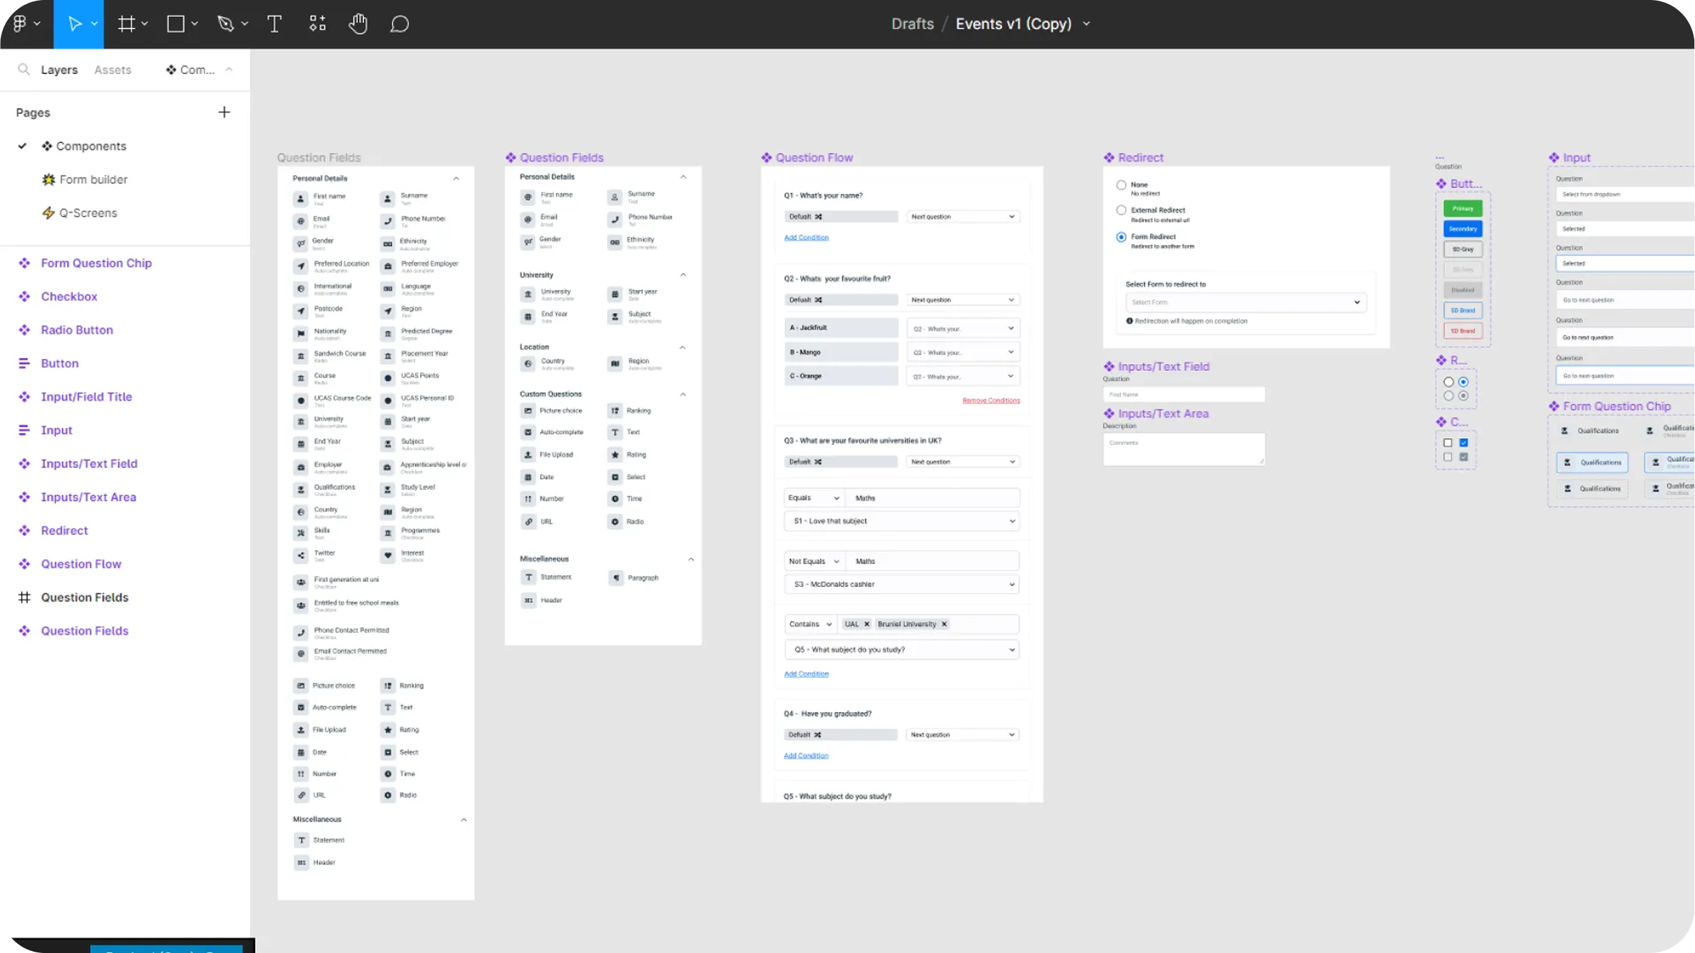Click the red SD Brand button
The image size is (1695, 953).
1462,330
